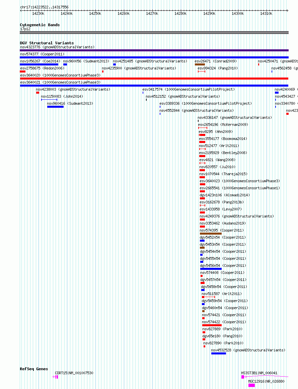
Task: Select nsv574408 (Cooper2011) label
Action: (223, 273)
